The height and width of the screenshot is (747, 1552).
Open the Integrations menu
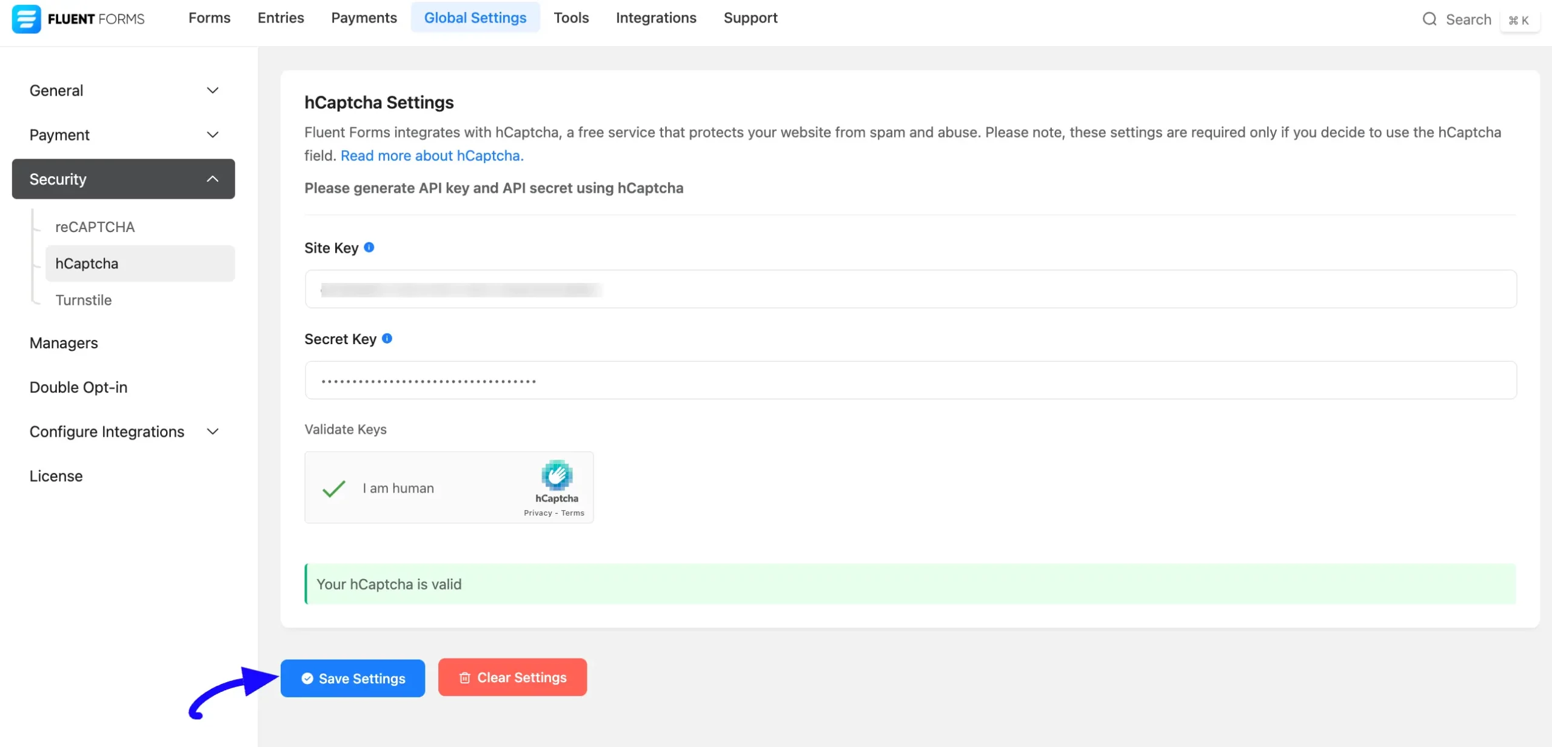click(656, 18)
